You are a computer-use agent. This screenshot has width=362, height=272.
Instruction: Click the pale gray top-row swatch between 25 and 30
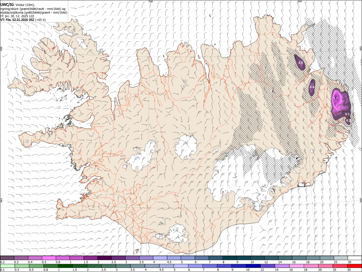341,258
